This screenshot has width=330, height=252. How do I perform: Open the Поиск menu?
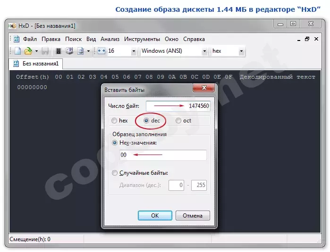(74, 39)
